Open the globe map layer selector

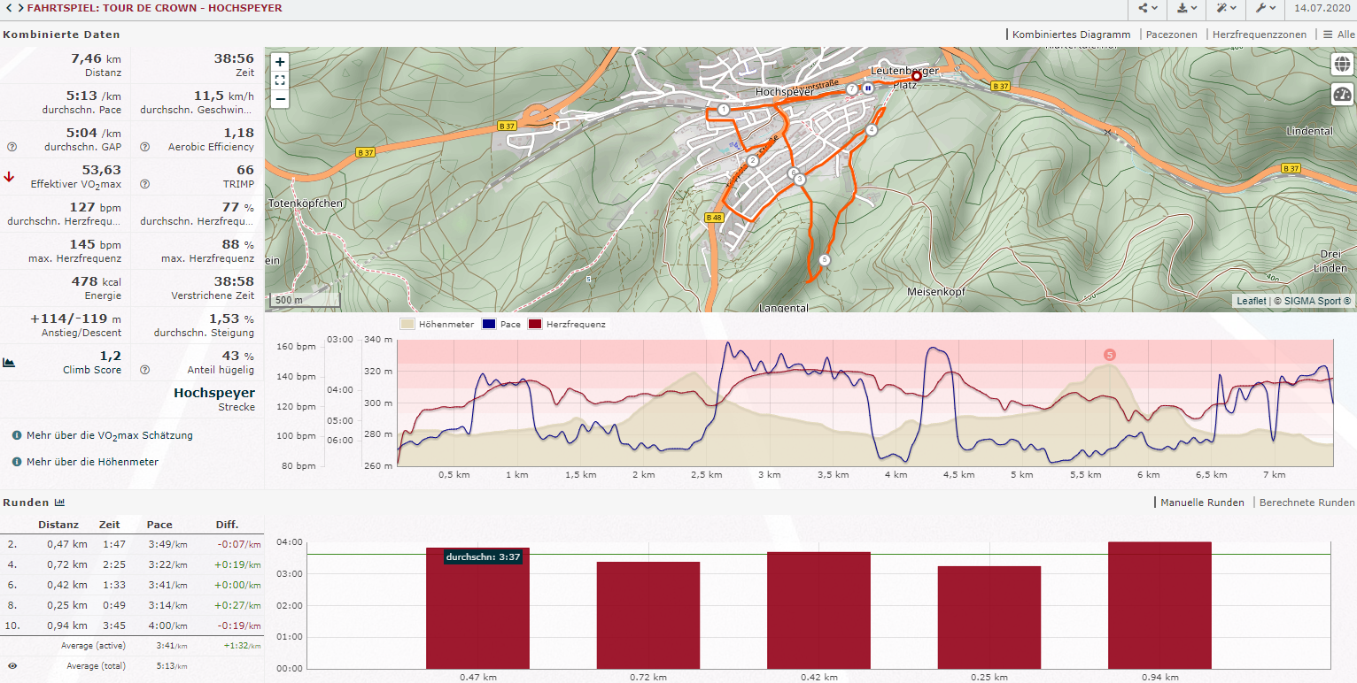point(1342,65)
